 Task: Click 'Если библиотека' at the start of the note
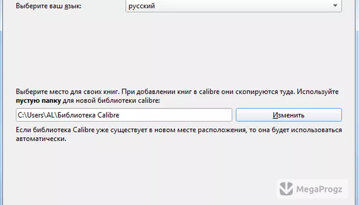click(x=43, y=130)
